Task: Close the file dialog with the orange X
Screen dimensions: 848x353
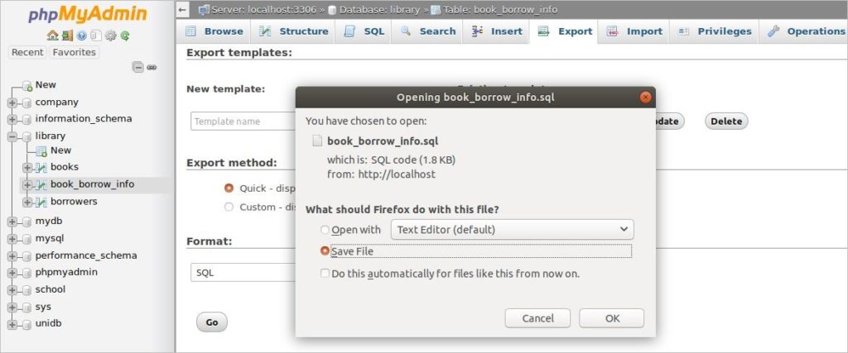Action: [x=645, y=97]
